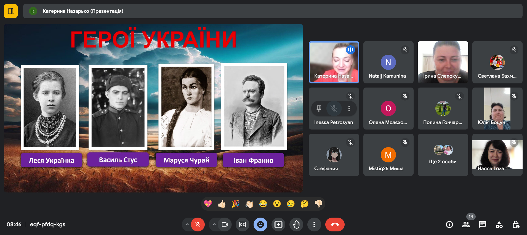
Task: Send the thumbs down reaction
Action: 318,204
